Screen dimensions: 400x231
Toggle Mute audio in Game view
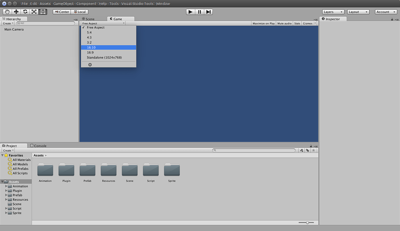click(284, 23)
